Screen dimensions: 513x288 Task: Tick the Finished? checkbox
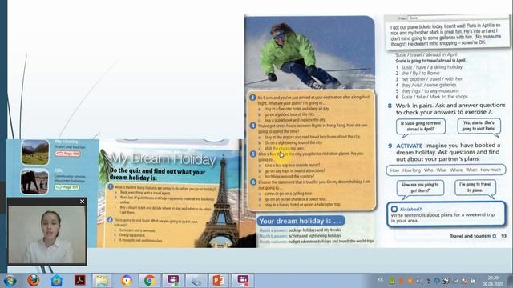[394, 209]
